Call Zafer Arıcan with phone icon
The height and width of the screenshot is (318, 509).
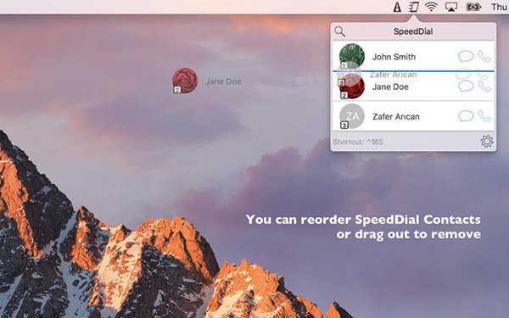tap(484, 116)
